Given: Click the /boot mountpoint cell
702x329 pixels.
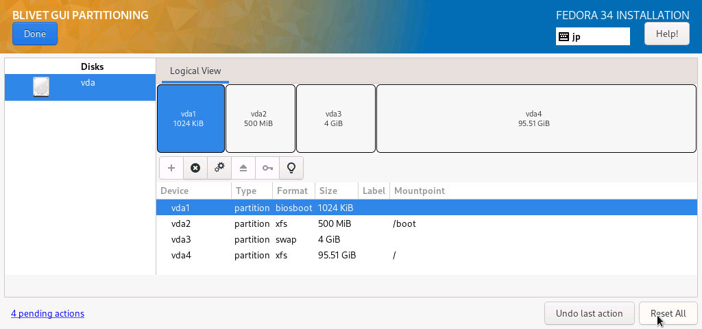Looking at the screenshot, I should (x=404, y=223).
